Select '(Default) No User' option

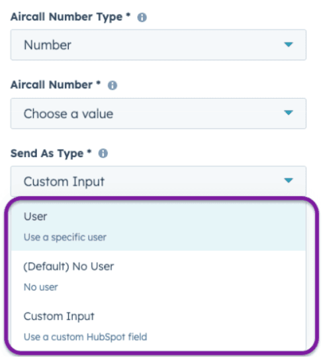click(158, 276)
